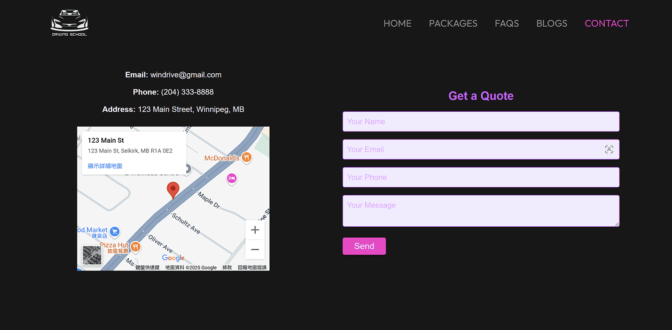This screenshot has height=330, width=672.
Task: Zoom in the map with plus button
Action: point(255,230)
